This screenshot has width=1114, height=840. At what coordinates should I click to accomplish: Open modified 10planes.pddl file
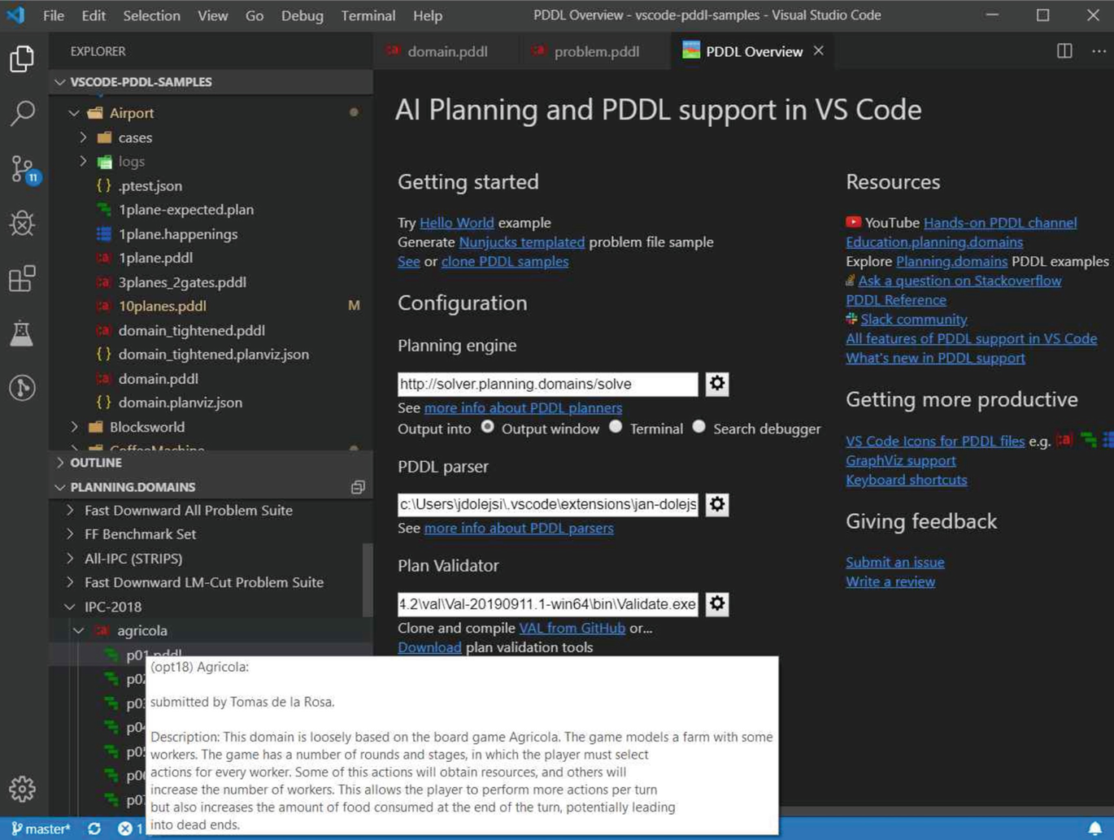tap(163, 306)
